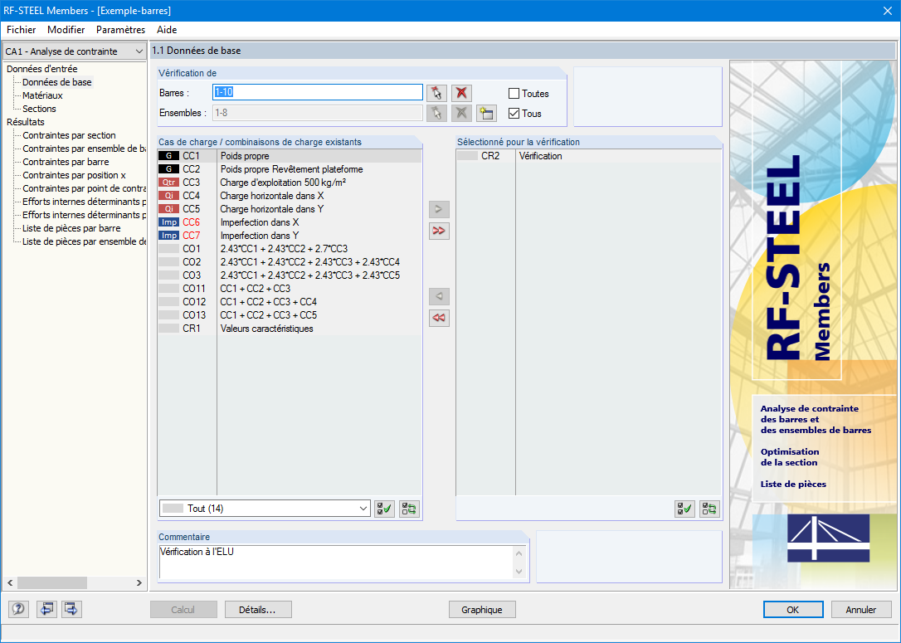Select load case CC1 Poids propre
The image size is (901, 643).
point(290,156)
